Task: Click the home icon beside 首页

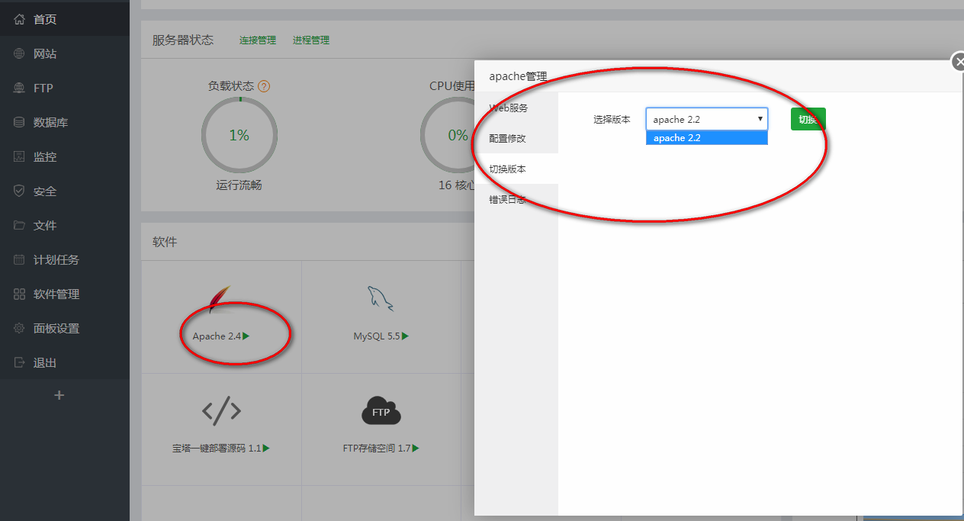Action: (20, 19)
